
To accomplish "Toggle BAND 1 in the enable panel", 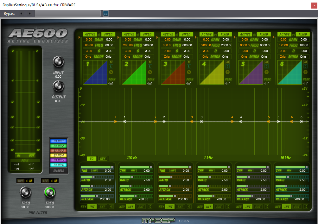I will click(59, 141).
